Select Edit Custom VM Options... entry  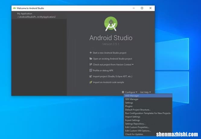pyautogui.click(x=148, y=131)
